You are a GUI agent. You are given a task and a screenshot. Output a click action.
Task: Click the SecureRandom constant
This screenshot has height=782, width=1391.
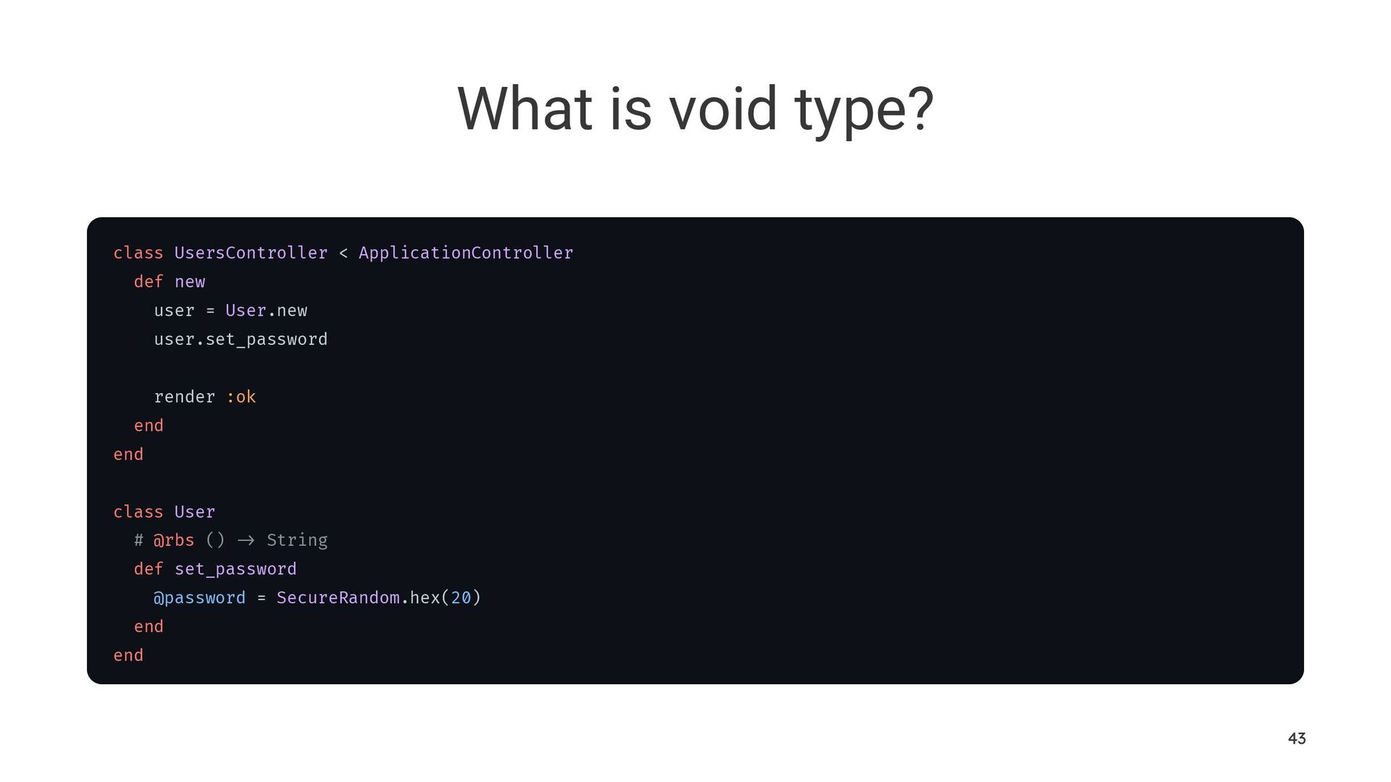click(338, 598)
